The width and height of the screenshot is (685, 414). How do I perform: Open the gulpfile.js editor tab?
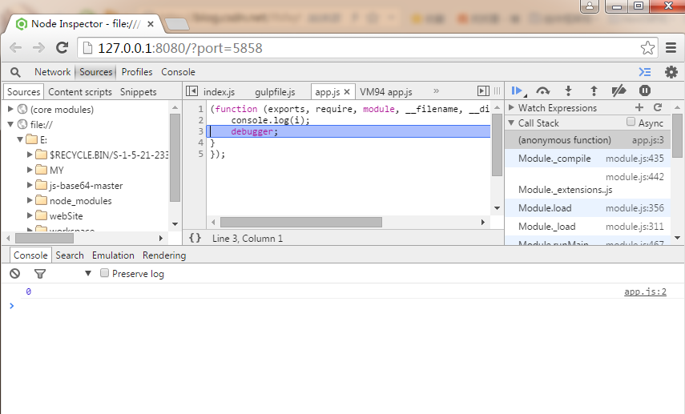point(274,92)
